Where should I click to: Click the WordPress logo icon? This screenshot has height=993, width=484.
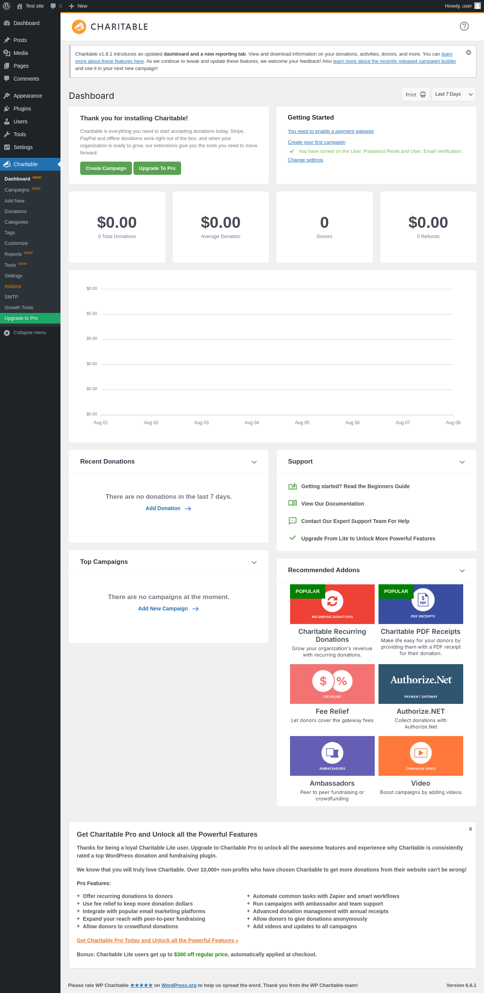coord(6,6)
